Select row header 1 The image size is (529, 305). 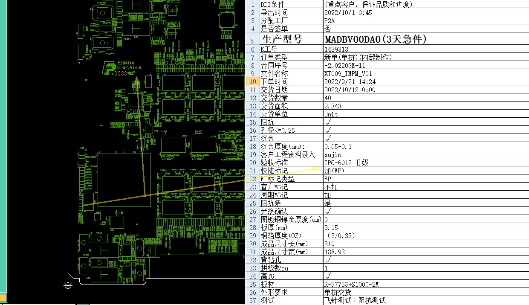[x=252, y=4]
